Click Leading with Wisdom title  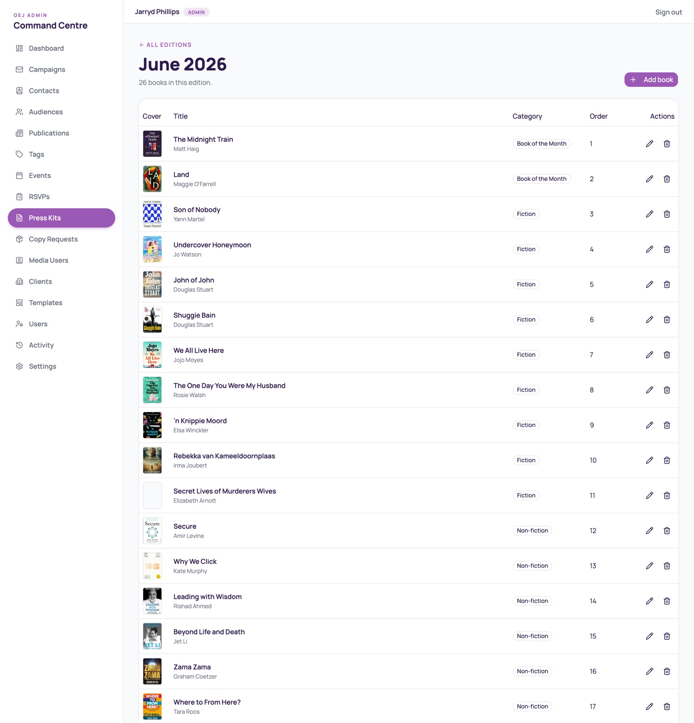[x=207, y=596]
